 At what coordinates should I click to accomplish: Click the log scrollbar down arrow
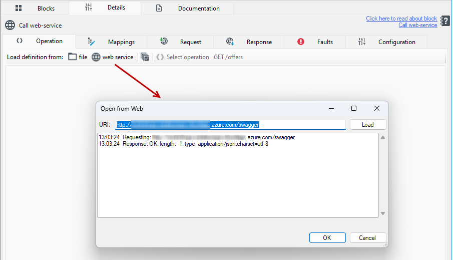click(383, 213)
